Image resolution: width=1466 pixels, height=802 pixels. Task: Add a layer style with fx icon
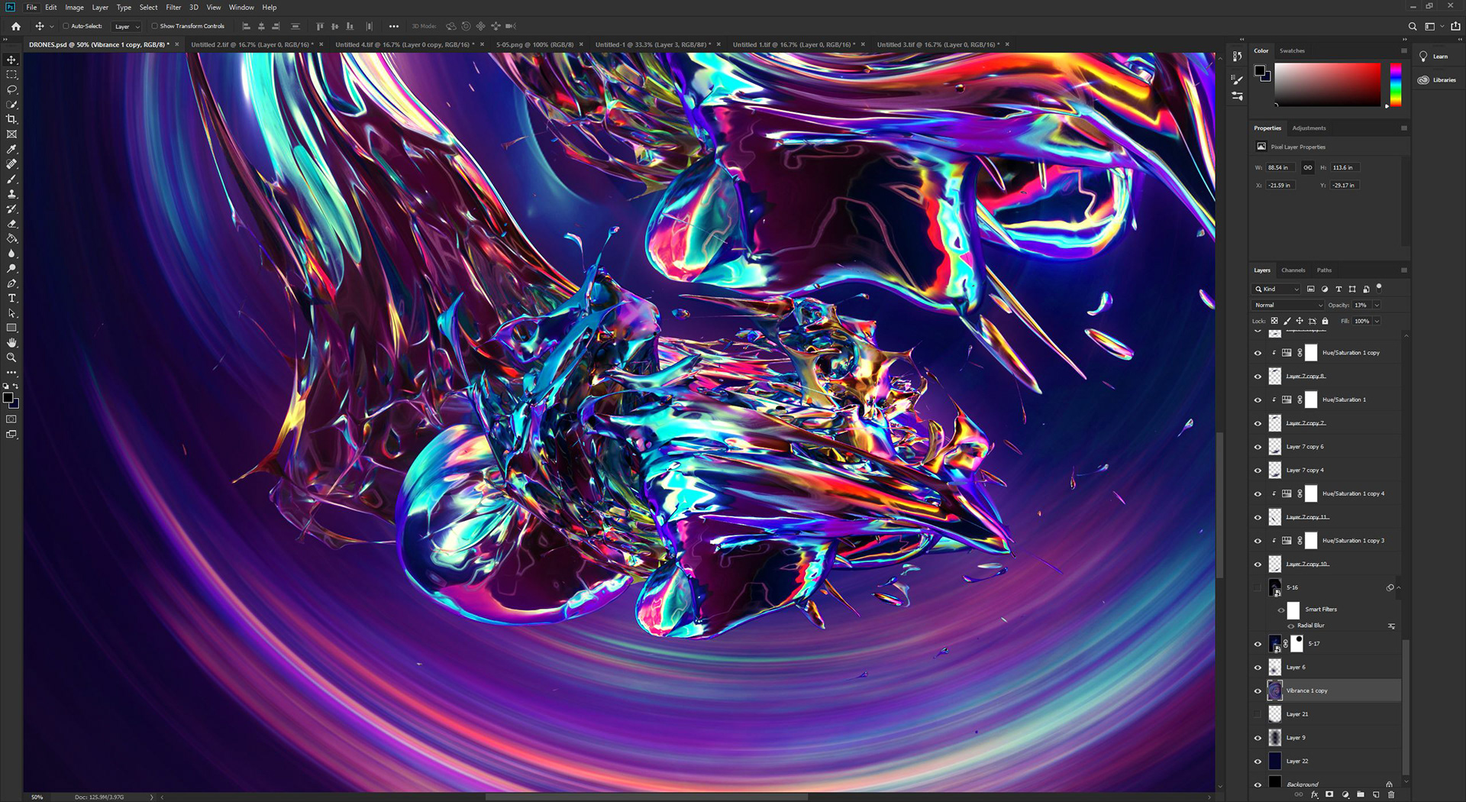[1314, 794]
